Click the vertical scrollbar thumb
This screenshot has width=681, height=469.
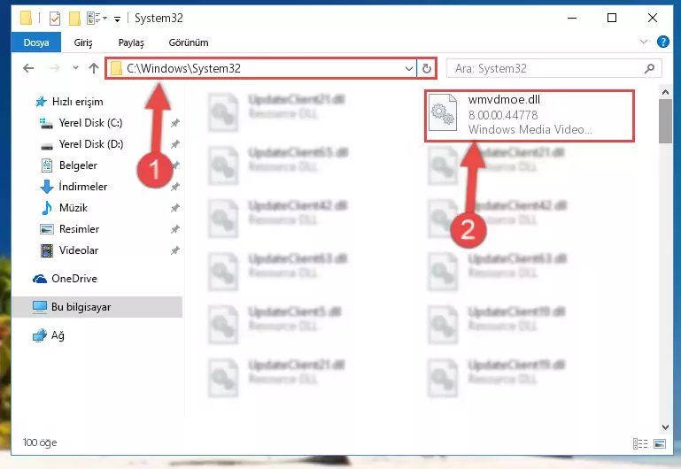point(665,121)
